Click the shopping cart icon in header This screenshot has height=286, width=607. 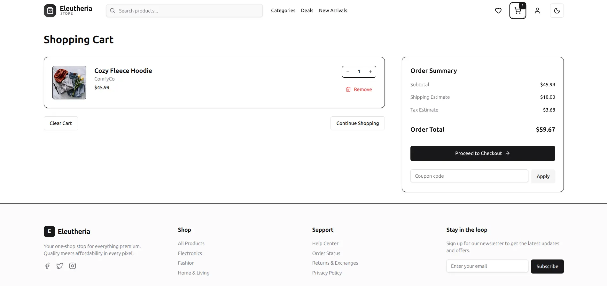click(x=518, y=11)
